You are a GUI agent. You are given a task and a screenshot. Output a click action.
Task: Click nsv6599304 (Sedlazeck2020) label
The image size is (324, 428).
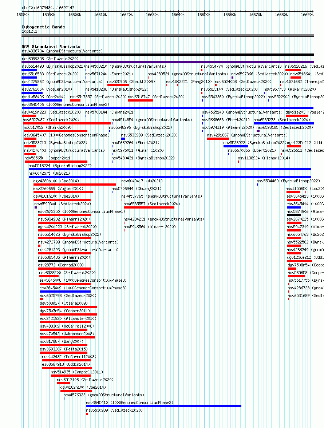[x=63, y=204]
